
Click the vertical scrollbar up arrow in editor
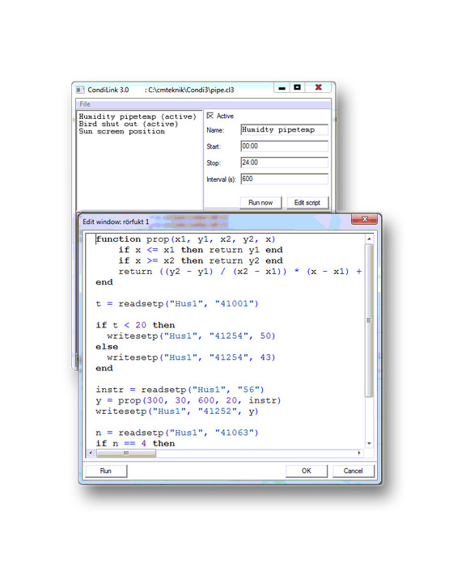369,239
